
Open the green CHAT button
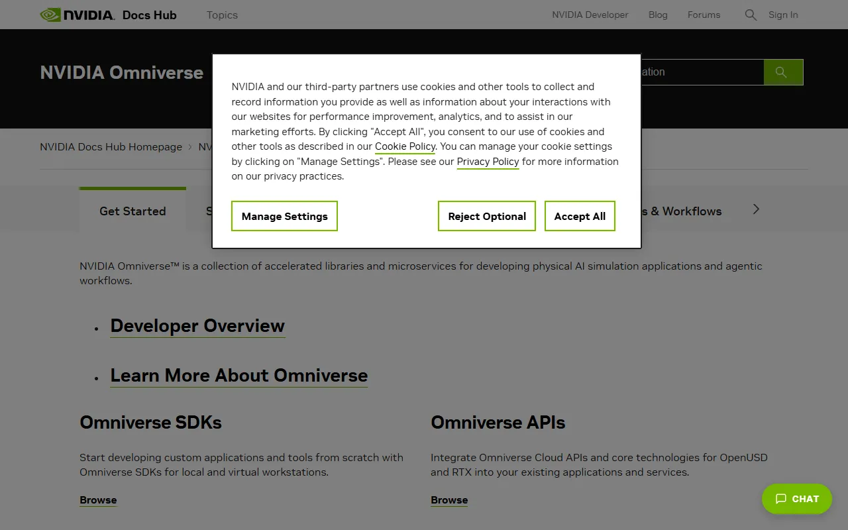797,499
